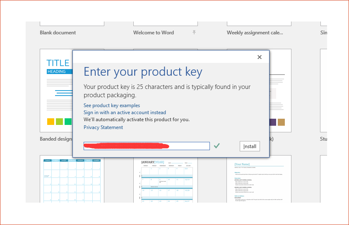Open the Privacy Statement link
The width and height of the screenshot is (349, 225).
103,127
